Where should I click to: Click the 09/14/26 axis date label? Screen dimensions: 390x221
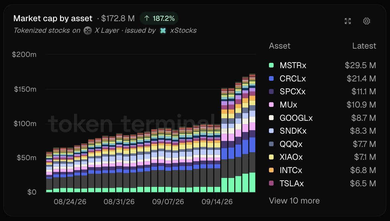217,202
